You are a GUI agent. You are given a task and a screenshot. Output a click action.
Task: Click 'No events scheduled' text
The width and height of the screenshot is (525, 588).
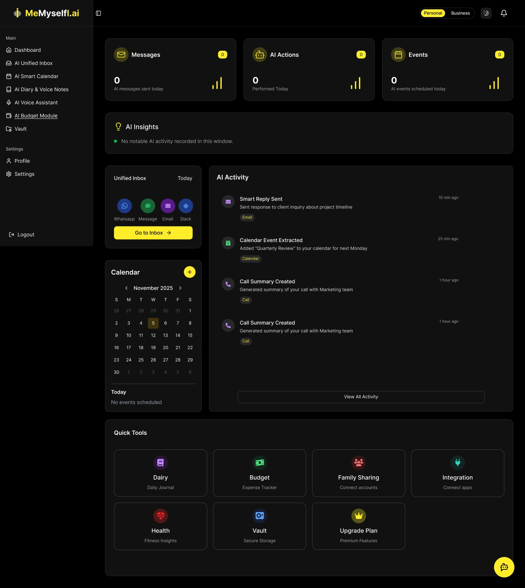pos(136,402)
